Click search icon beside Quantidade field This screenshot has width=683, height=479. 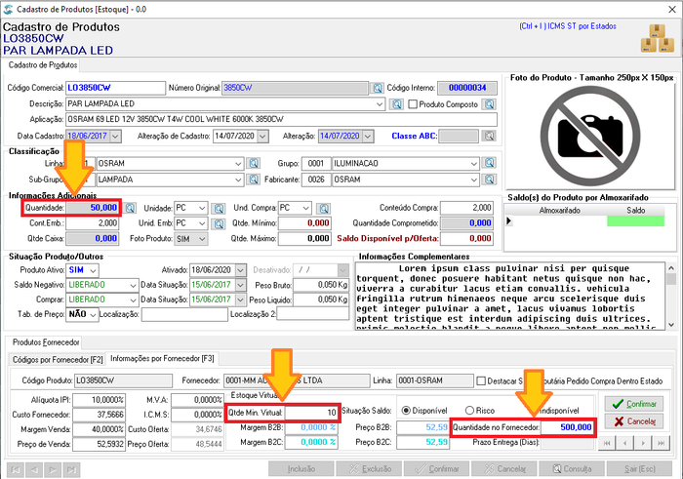click(130, 208)
